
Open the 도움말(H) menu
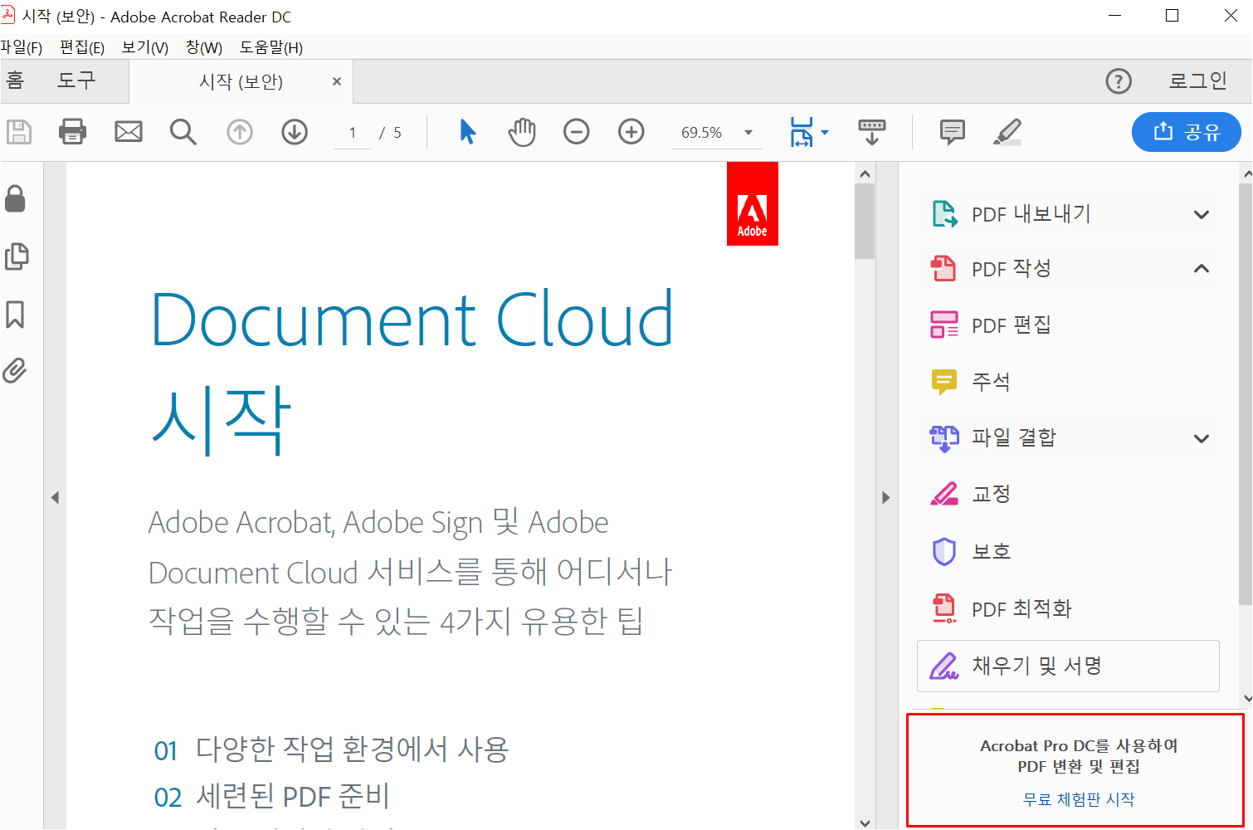pyautogui.click(x=271, y=47)
